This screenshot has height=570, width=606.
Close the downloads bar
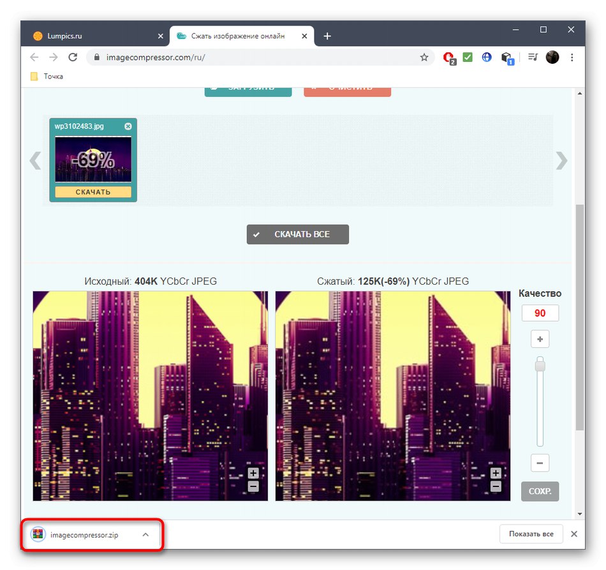[574, 534]
